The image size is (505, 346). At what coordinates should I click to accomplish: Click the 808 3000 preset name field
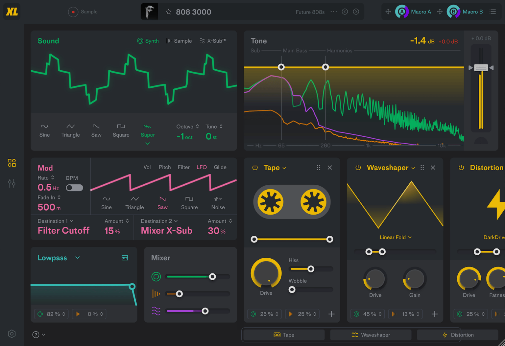point(194,12)
